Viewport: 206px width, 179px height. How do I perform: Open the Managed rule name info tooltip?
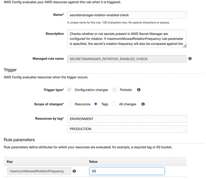pyautogui.click(x=190, y=59)
